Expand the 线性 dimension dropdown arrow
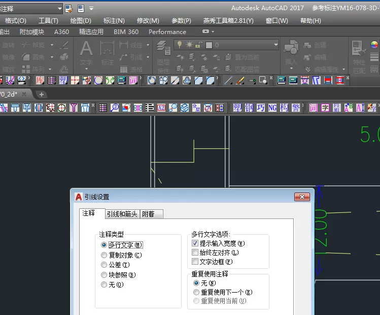380x315 pixels. click(x=148, y=45)
